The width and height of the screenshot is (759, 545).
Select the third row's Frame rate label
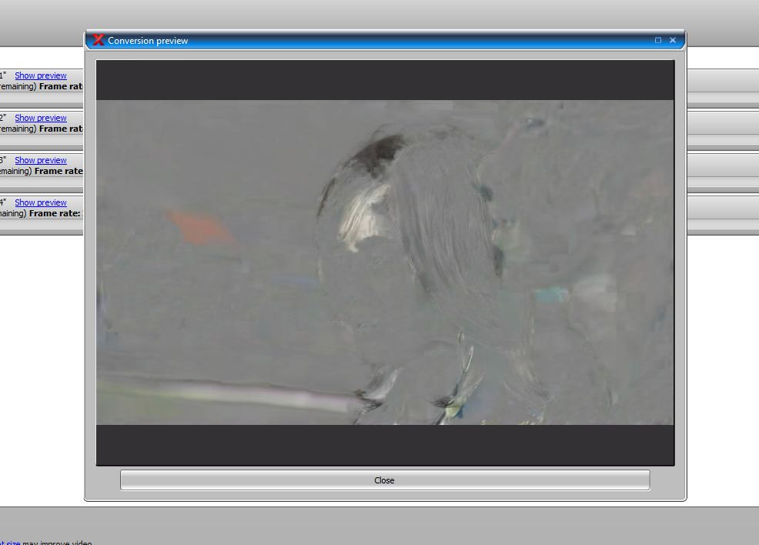(59, 171)
